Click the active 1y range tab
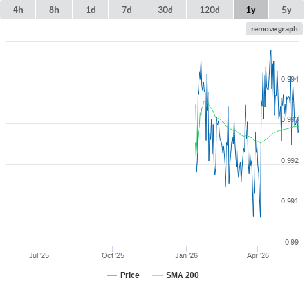The height and width of the screenshot is (292, 305). 251,10
